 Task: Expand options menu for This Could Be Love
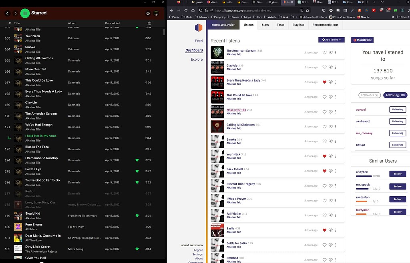pos(336,97)
